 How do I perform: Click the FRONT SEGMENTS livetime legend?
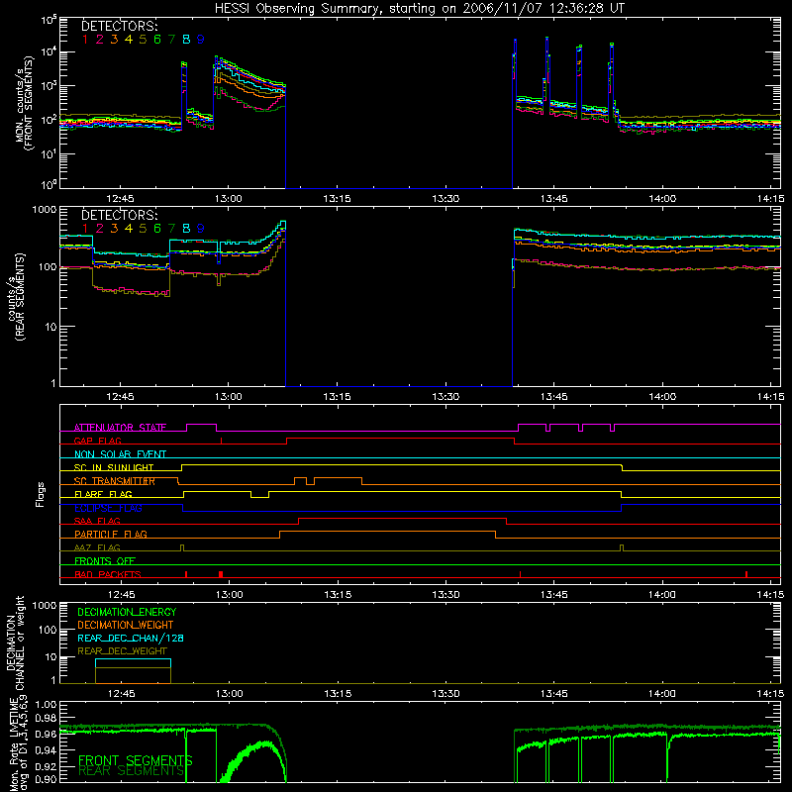click(x=136, y=760)
